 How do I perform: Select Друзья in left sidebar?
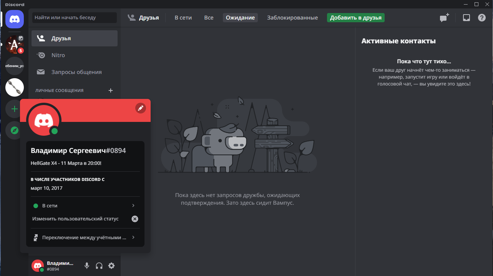pos(75,38)
